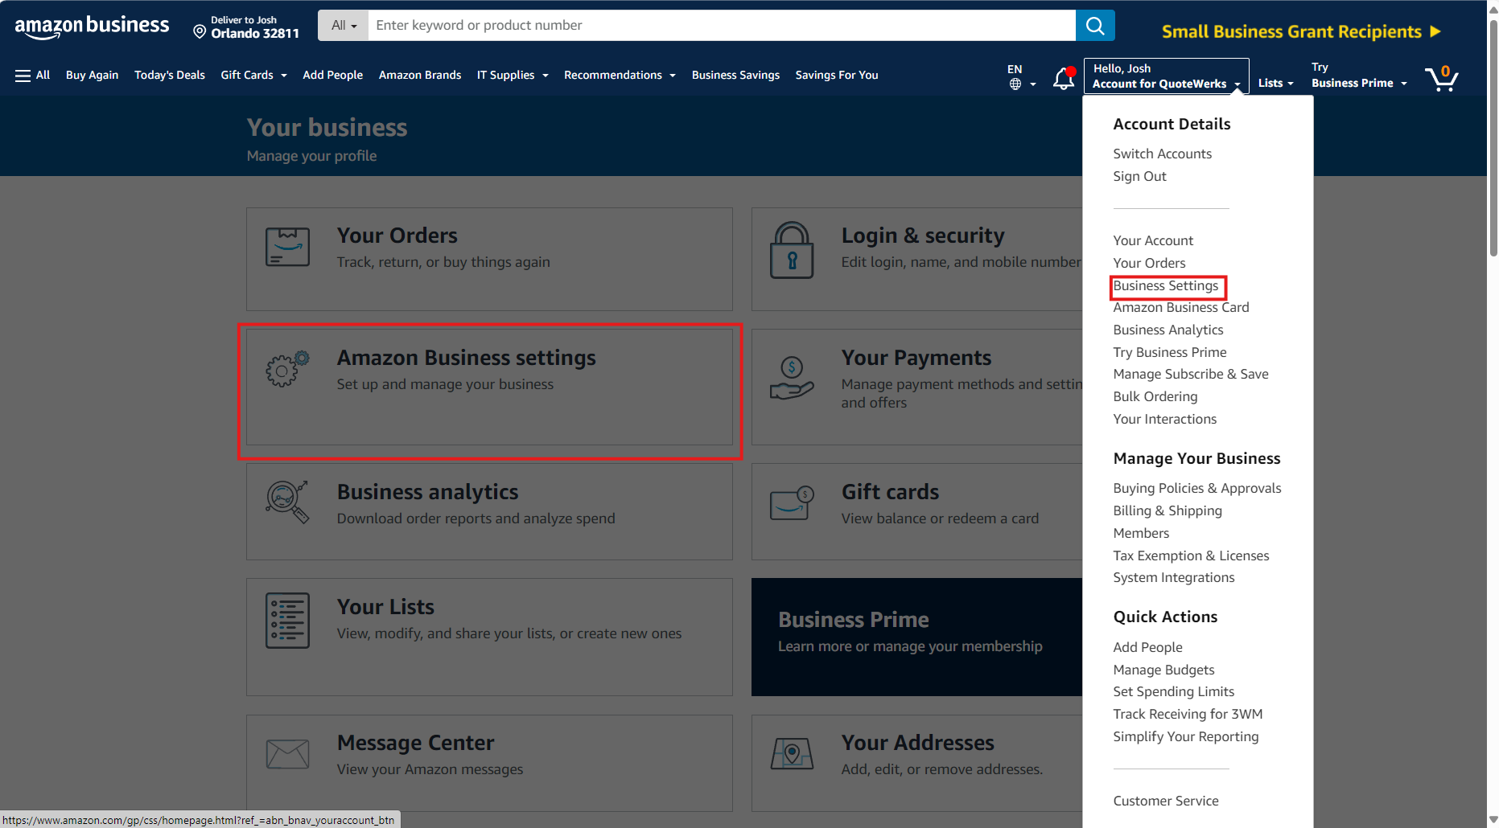The width and height of the screenshot is (1499, 828).
Task: Choose Add People under Quick Actions
Action: 1147,647
